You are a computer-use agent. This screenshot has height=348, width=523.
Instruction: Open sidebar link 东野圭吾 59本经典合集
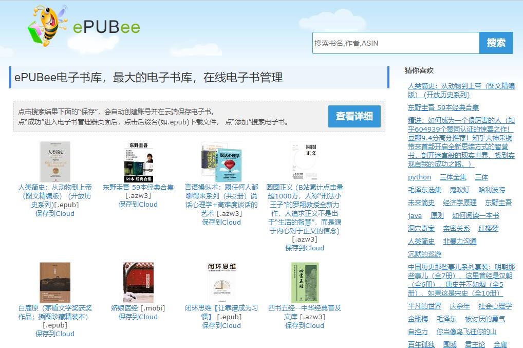[x=443, y=107]
